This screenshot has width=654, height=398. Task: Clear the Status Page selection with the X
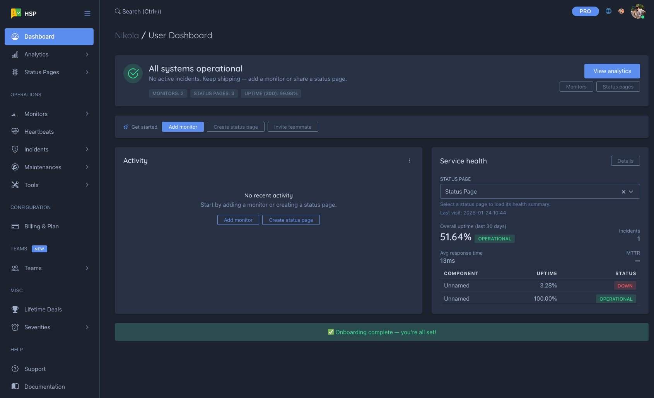(623, 191)
